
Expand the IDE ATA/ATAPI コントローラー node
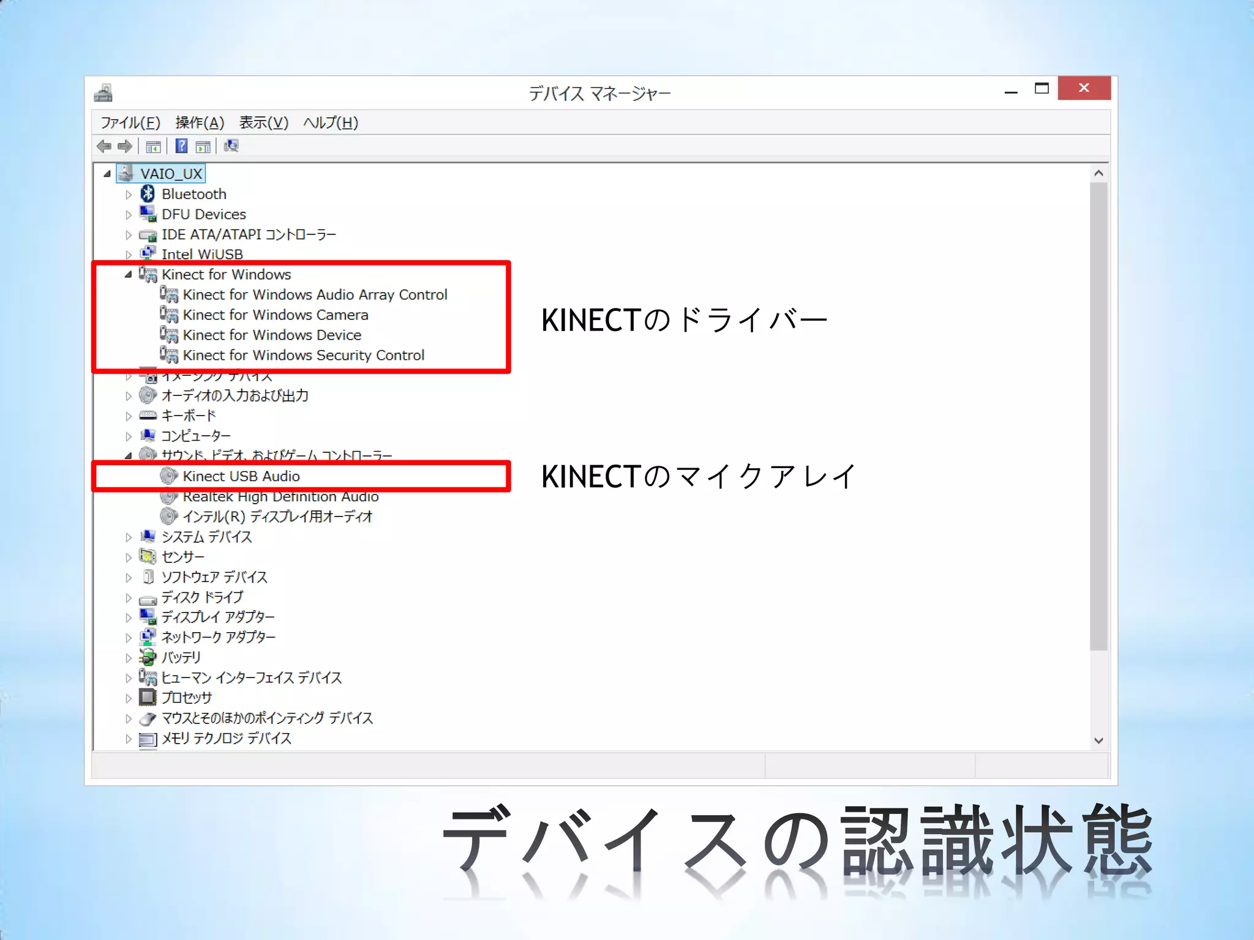tap(129, 235)
